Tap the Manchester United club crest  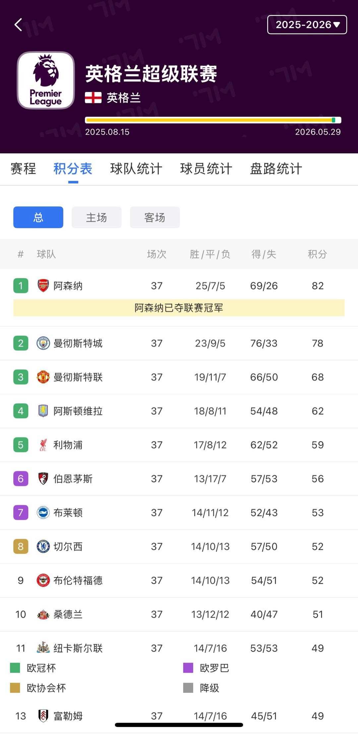pyautogui.click(x=43, y=377)
